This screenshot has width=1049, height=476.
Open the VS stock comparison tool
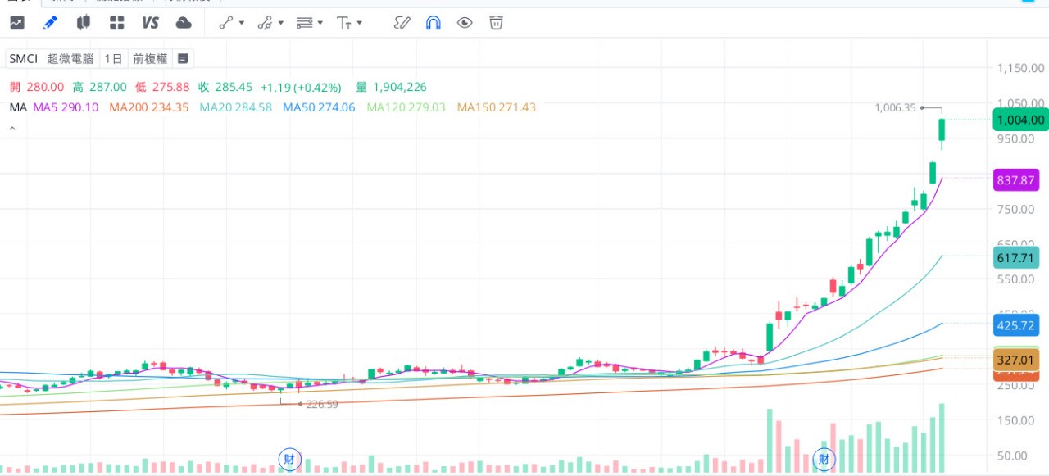(x=150, y=22)
